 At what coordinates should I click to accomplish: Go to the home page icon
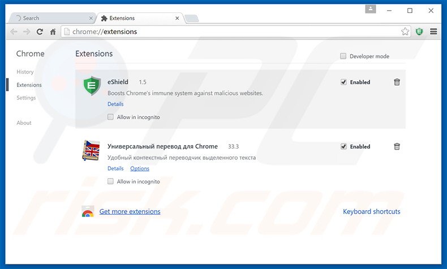[53, 32]
